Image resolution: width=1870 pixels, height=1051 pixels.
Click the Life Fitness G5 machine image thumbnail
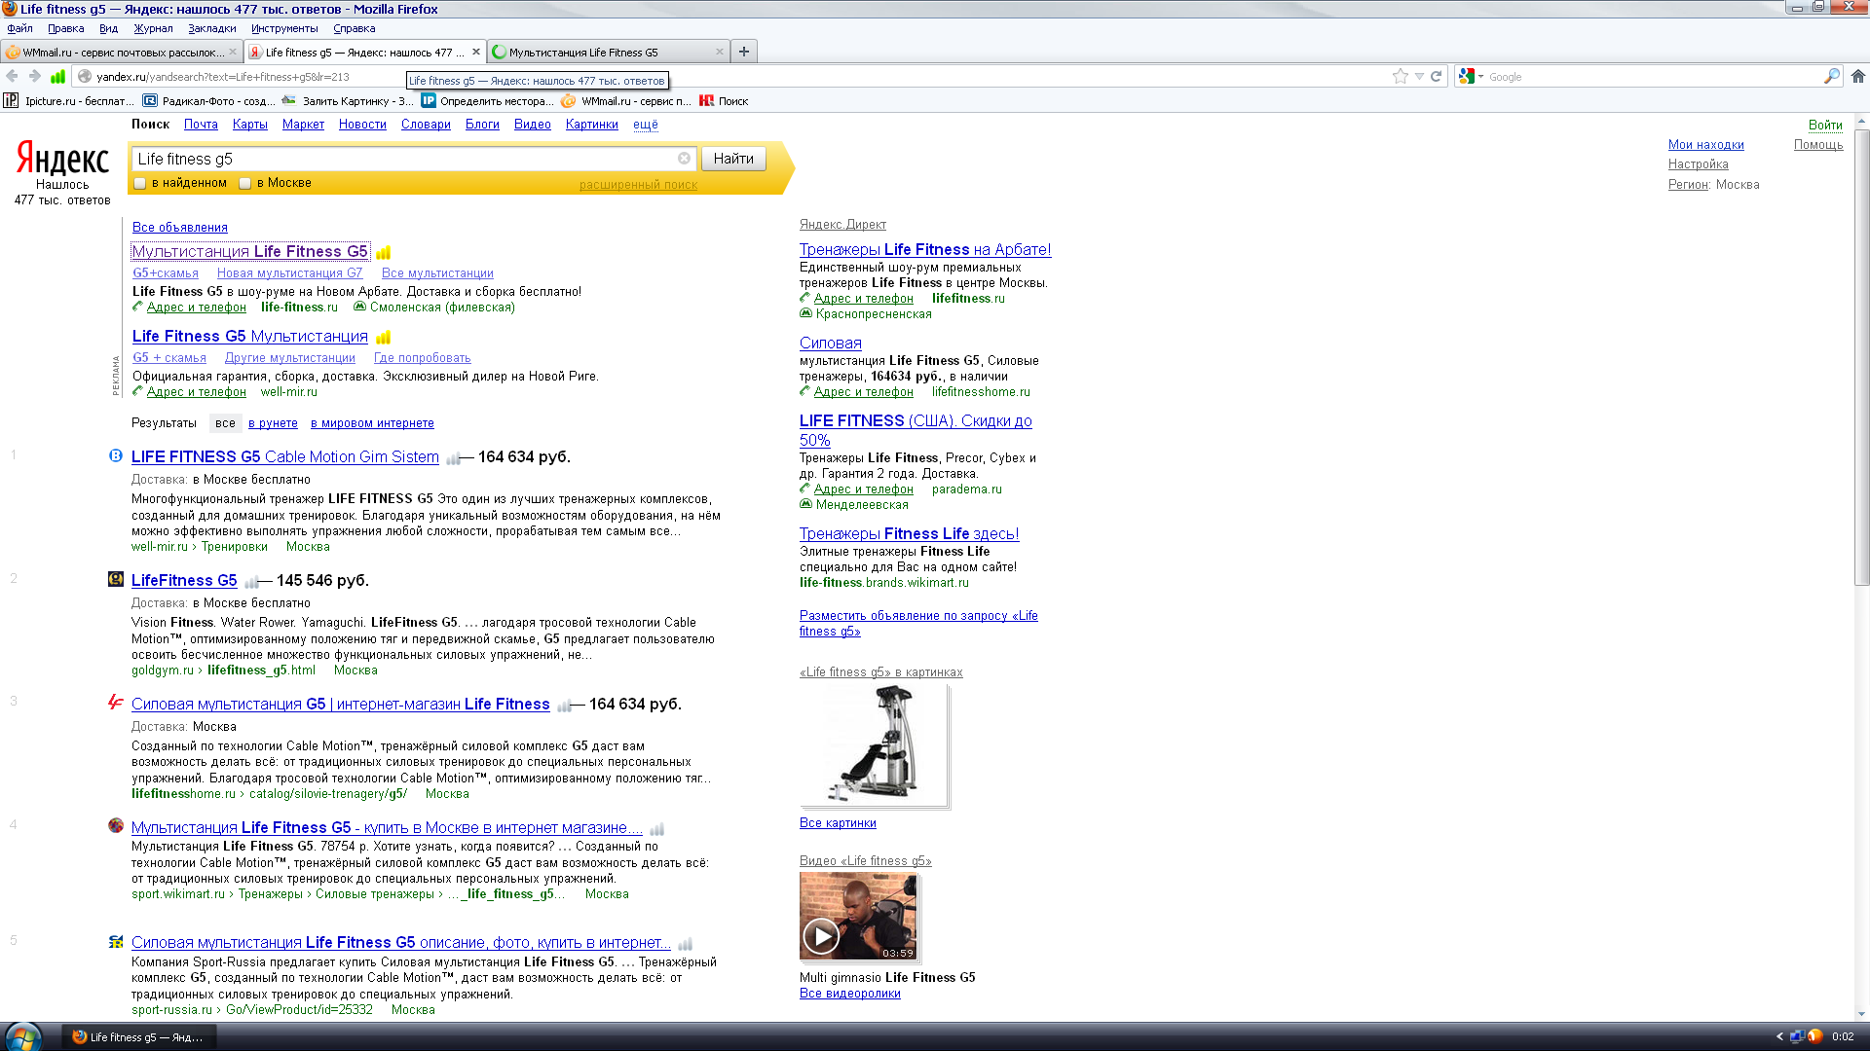[874, 744]
